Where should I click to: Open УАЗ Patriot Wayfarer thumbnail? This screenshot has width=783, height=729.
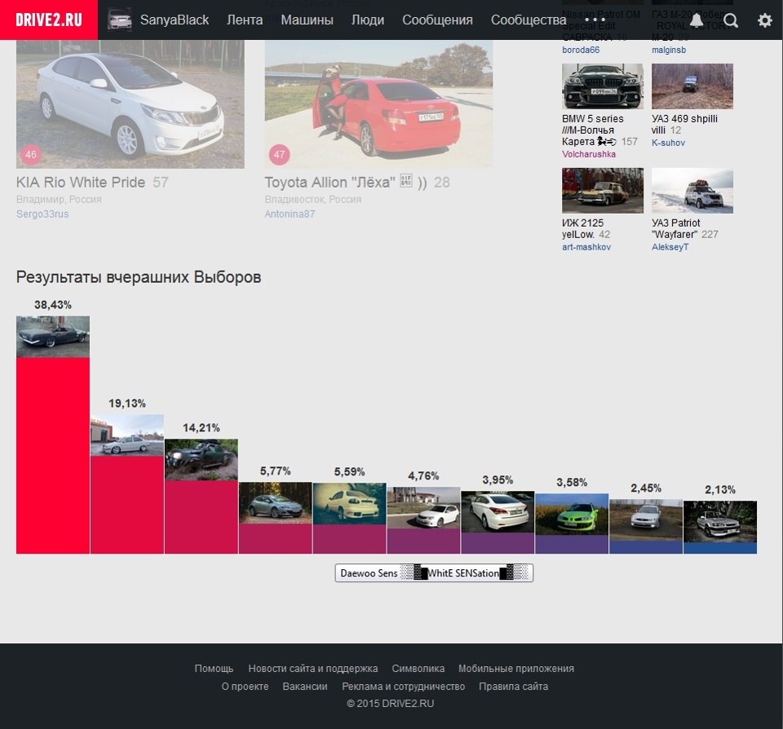692,191
